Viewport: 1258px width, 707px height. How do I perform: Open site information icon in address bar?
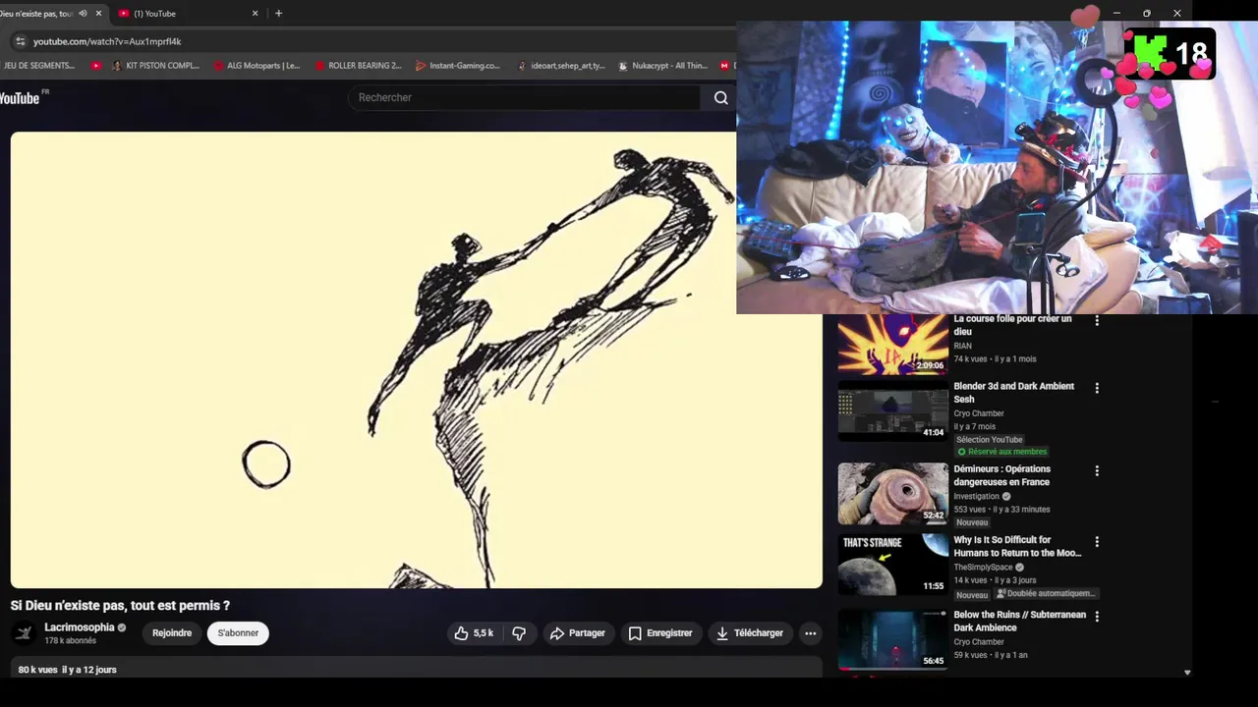click(x=20, y=41)
